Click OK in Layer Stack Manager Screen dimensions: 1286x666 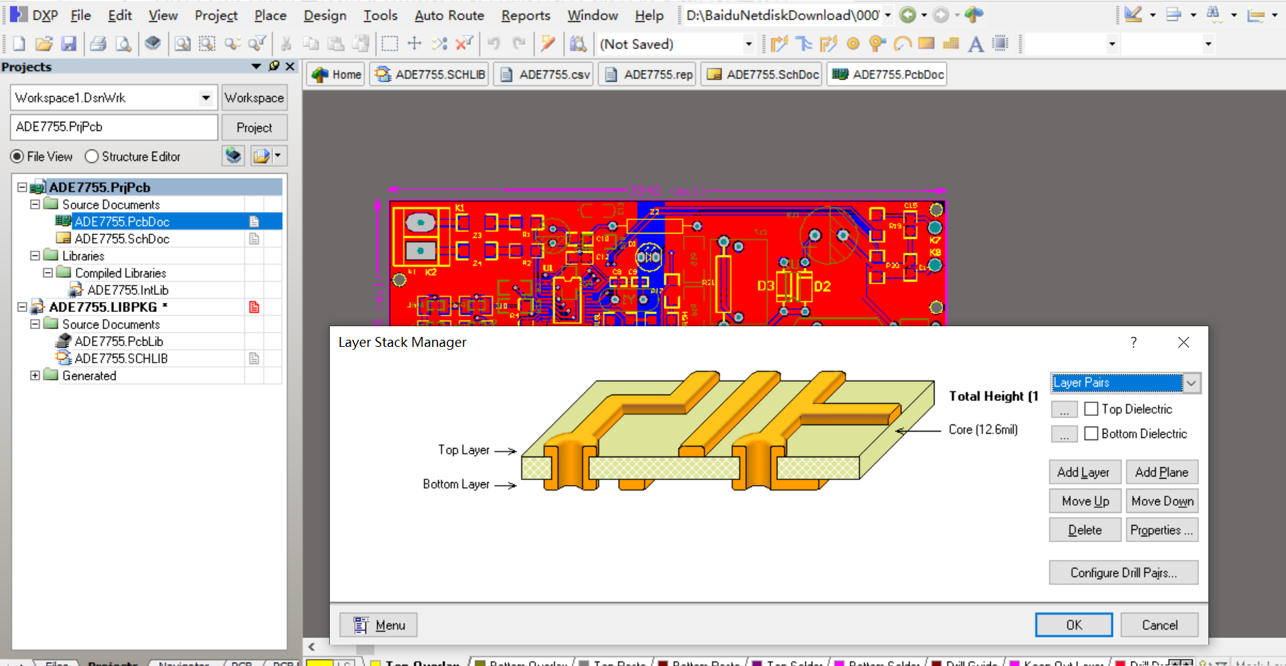click(x=1074, y=625)
